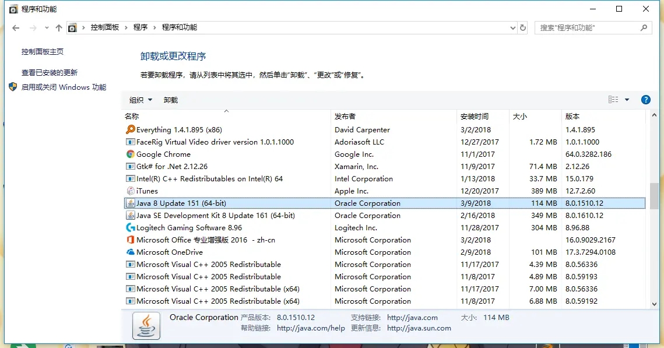The width and height of the screenshot is (664, 348).
Task: Open the view options dropdown arrow
Action: pyautogui.click(x=627, y=100)
